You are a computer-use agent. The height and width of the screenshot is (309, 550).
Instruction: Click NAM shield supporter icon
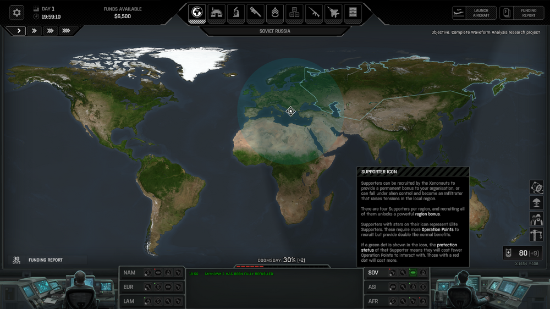click(x=178, y=273)
